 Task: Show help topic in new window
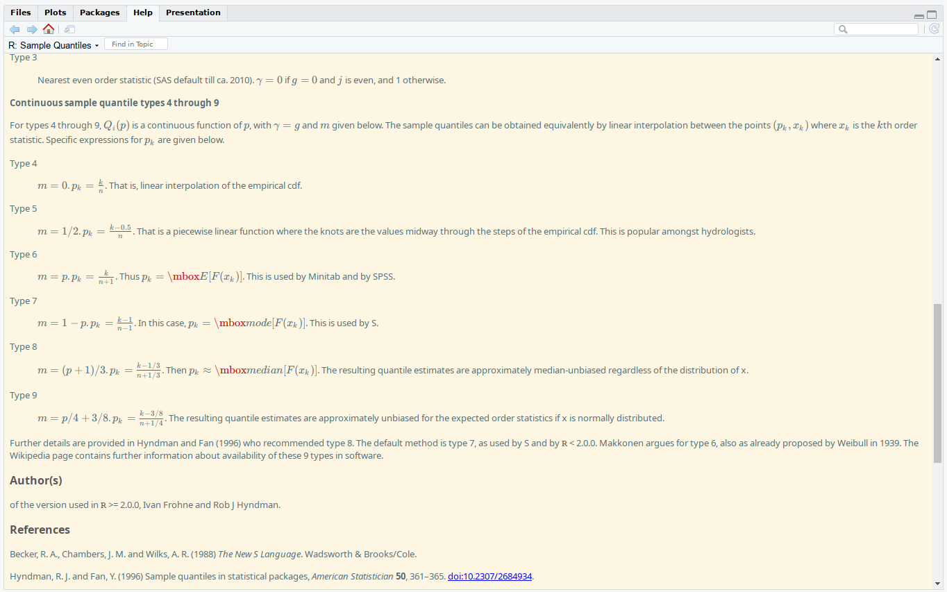(69, 28)
